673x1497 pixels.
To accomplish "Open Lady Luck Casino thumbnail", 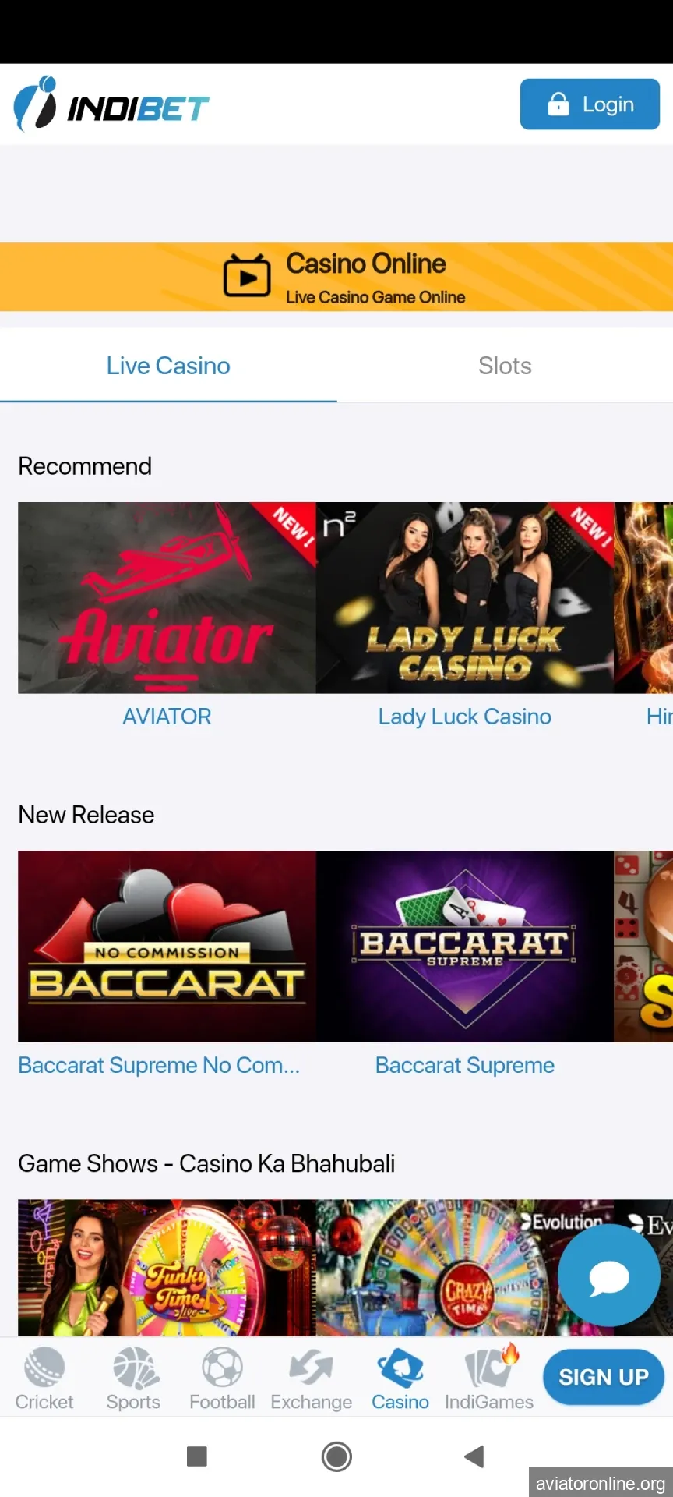I will (x=465, y=597).
